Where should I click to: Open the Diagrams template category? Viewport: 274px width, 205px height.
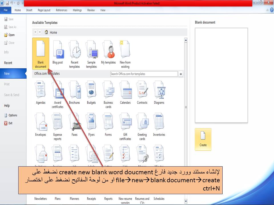tap(159, 92)
